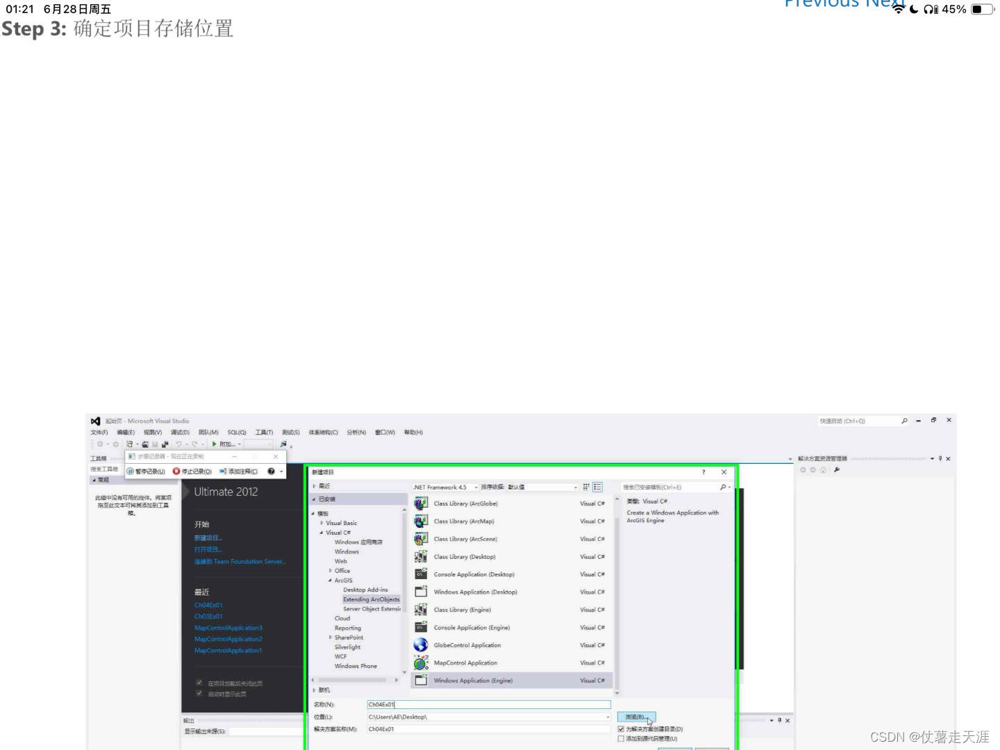Open the 文件(F) menu
Screen dimensions: 1000x750
[99, 433]
